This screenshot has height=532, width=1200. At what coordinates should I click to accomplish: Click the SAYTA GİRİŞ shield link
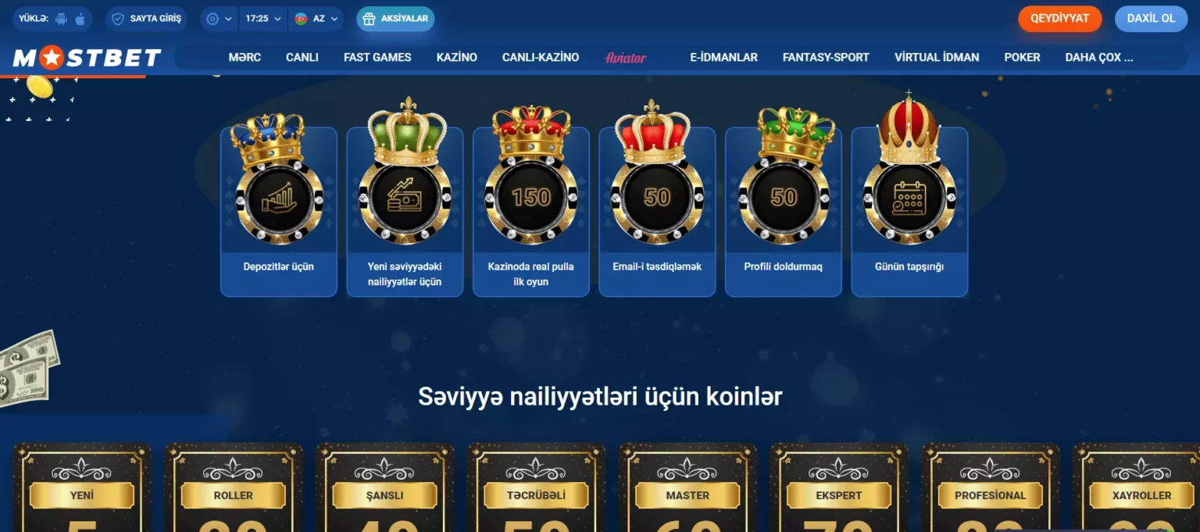(x=146, y=19)
